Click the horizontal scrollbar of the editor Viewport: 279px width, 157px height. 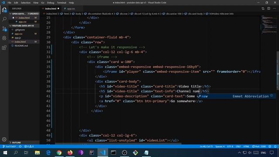click(118, 143)
